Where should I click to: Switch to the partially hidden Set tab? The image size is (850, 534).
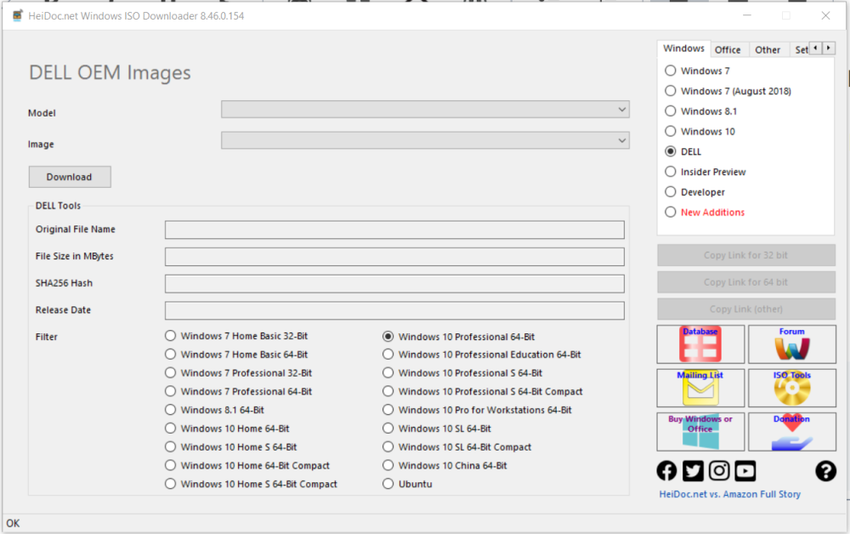coord(801,50)
